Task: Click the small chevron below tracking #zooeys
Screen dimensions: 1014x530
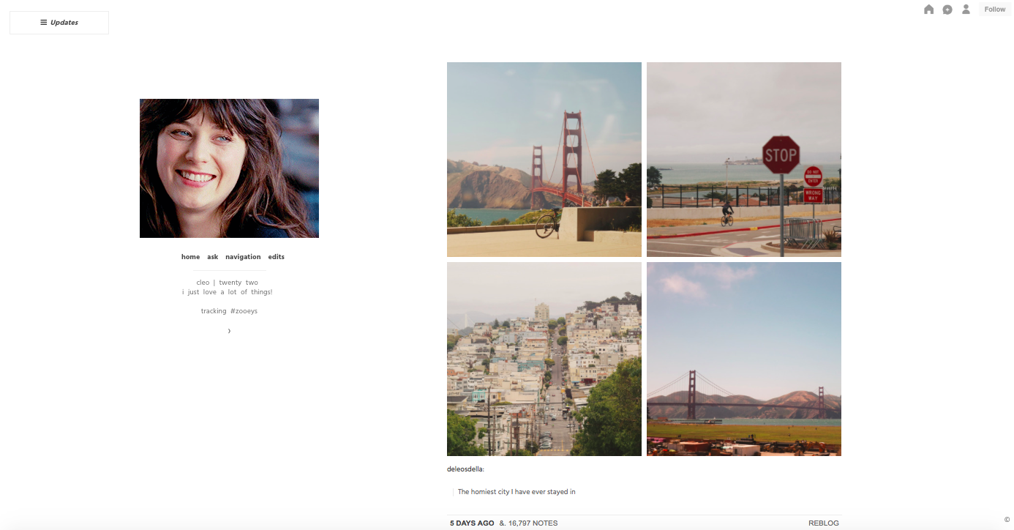Action: pos(229,330)
